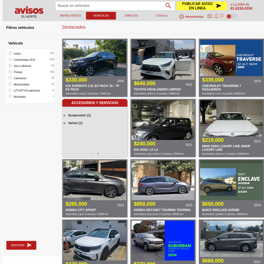
Task: Open Chevrolet Suburban 2014 banner image
Action: 163,240
